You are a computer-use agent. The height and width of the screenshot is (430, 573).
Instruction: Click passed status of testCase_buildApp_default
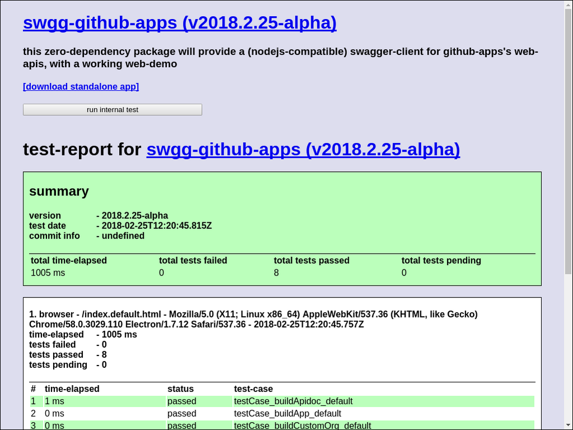point(182,414)
